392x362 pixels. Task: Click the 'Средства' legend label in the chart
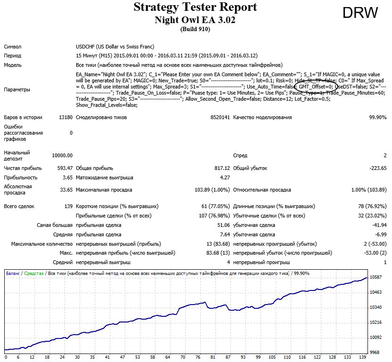click(34, 274)
